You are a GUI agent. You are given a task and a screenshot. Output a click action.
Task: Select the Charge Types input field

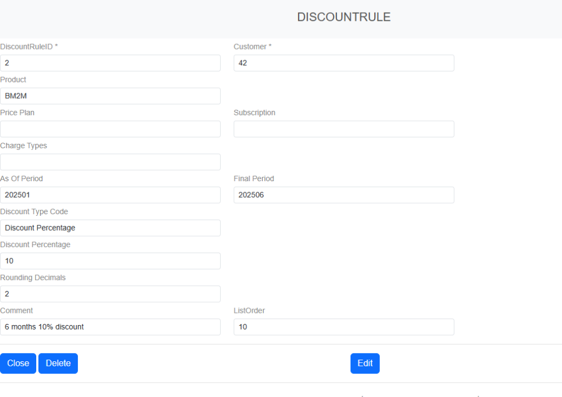pos(110,162)
